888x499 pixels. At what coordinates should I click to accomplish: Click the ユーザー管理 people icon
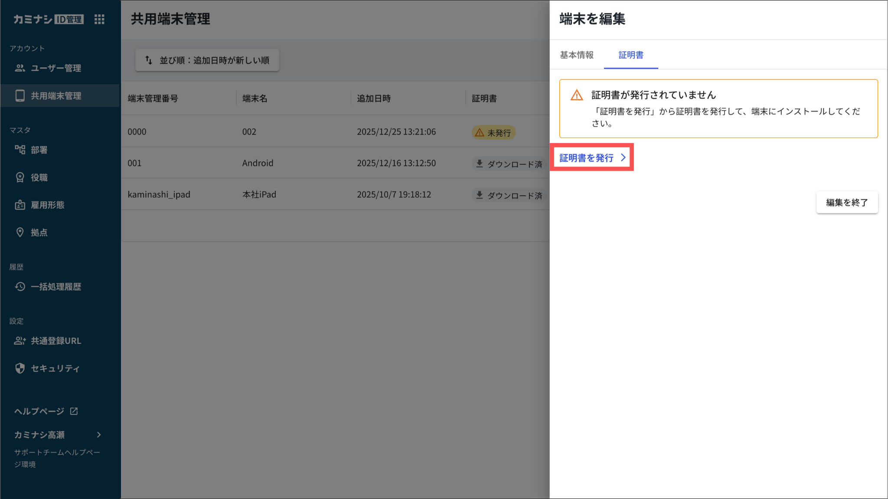20,68
